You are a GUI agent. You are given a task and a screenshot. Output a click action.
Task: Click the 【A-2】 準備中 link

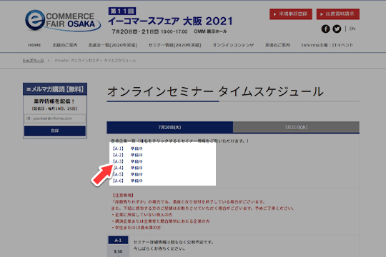coord(127,155)
